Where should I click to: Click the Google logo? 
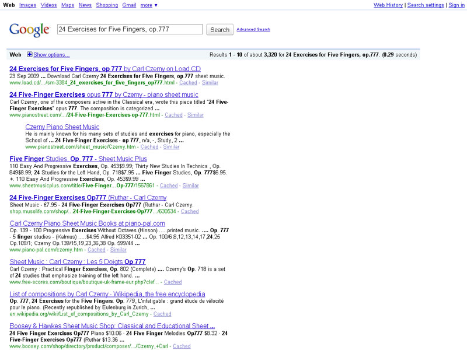[29, 30]
